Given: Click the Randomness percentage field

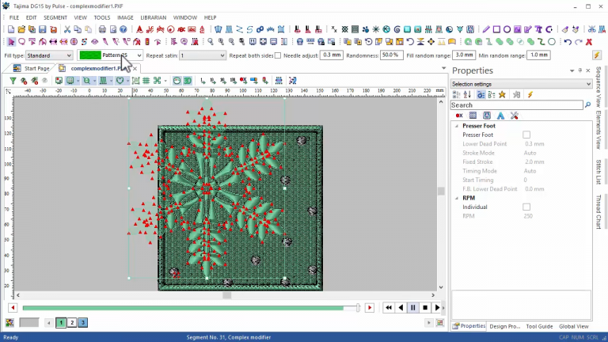Looking at the screenshot, I should point(390,55).
